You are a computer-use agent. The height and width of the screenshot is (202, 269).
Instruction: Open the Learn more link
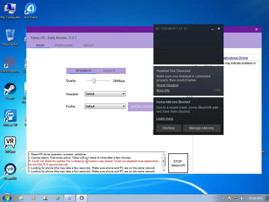point(165,119)
